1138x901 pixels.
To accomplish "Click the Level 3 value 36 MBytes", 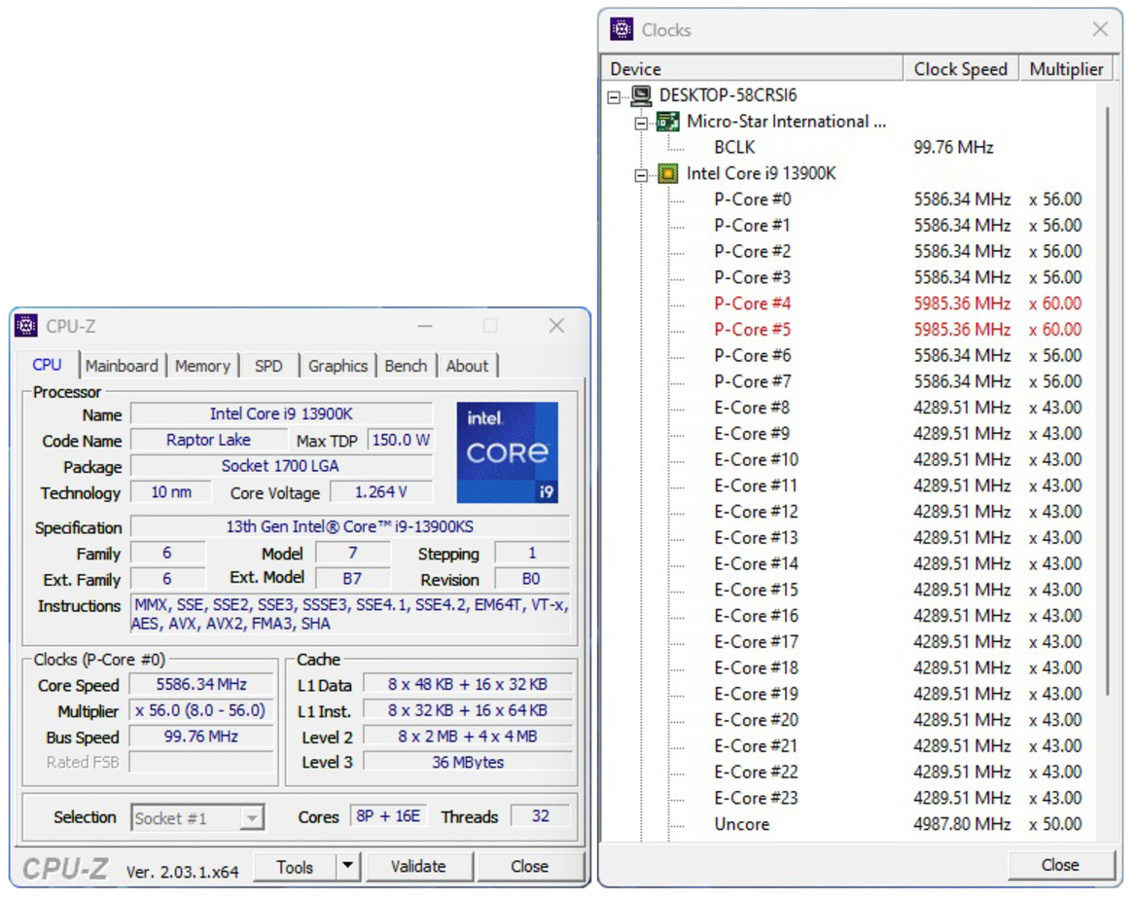I will click(x=468, y=762).
